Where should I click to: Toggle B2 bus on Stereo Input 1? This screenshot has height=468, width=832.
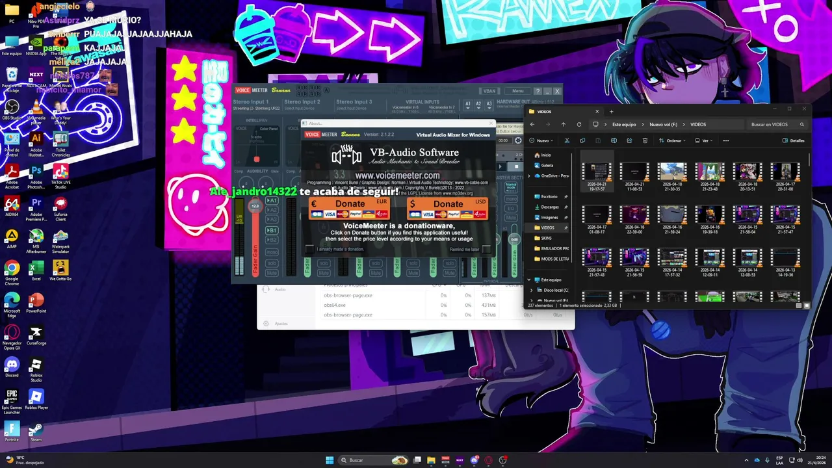[272, 240]
